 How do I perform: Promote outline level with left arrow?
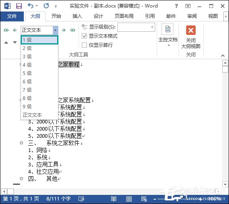point(15,30)
